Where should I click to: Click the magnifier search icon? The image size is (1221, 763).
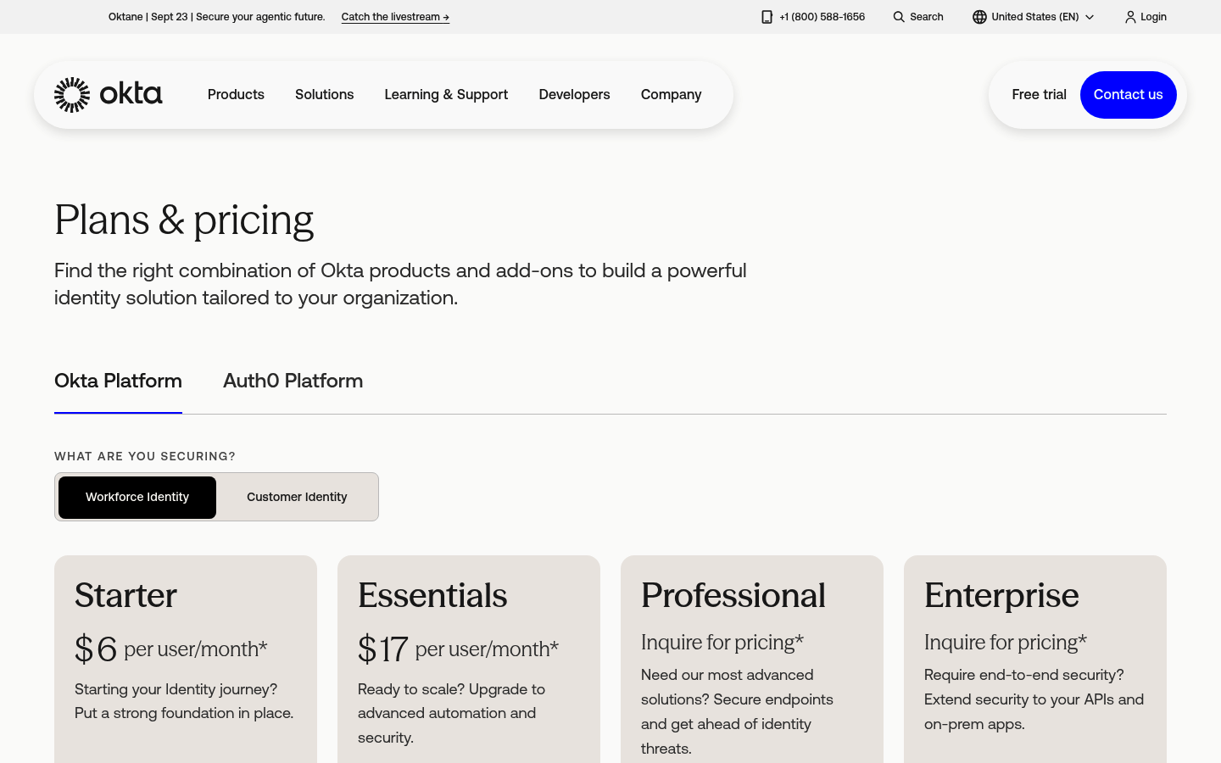(x=899, y=17)
